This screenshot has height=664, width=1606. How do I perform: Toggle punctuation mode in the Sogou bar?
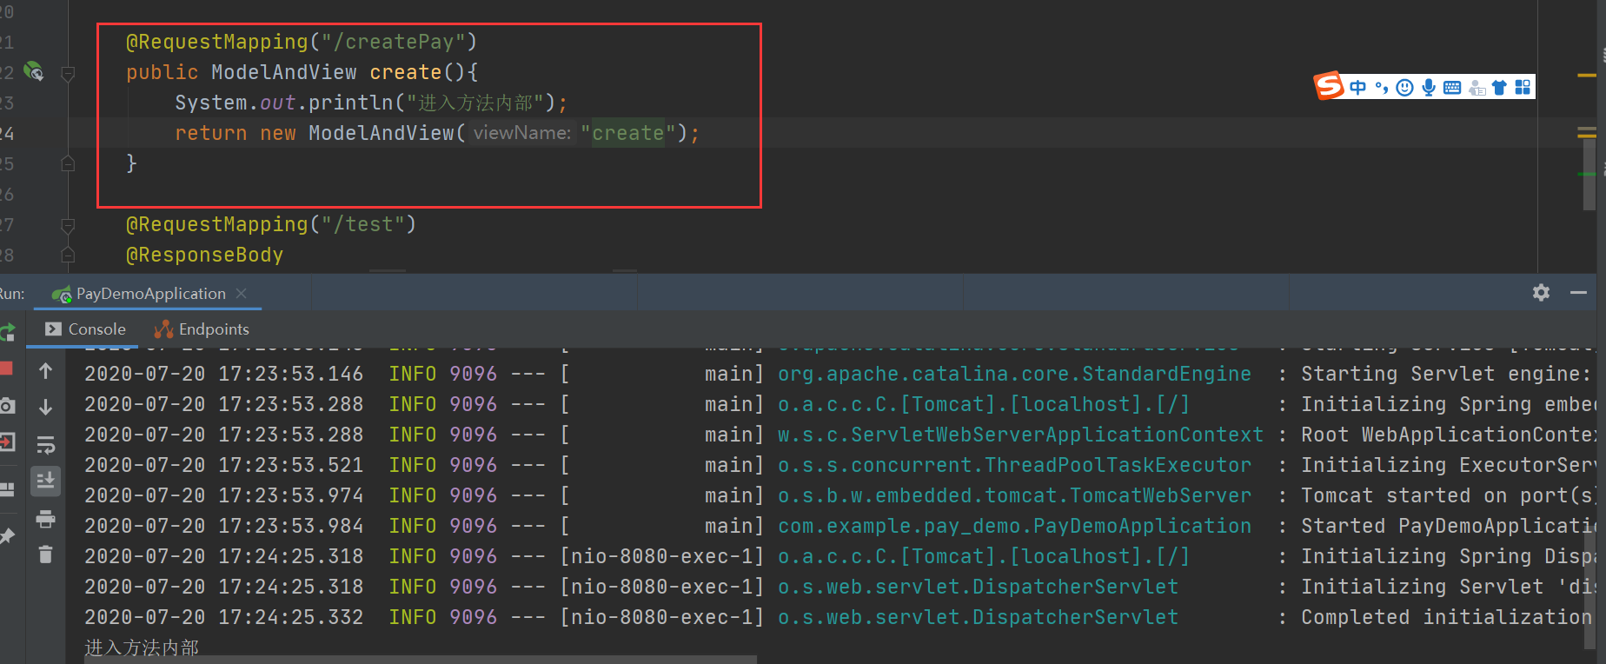point(1381,87)
